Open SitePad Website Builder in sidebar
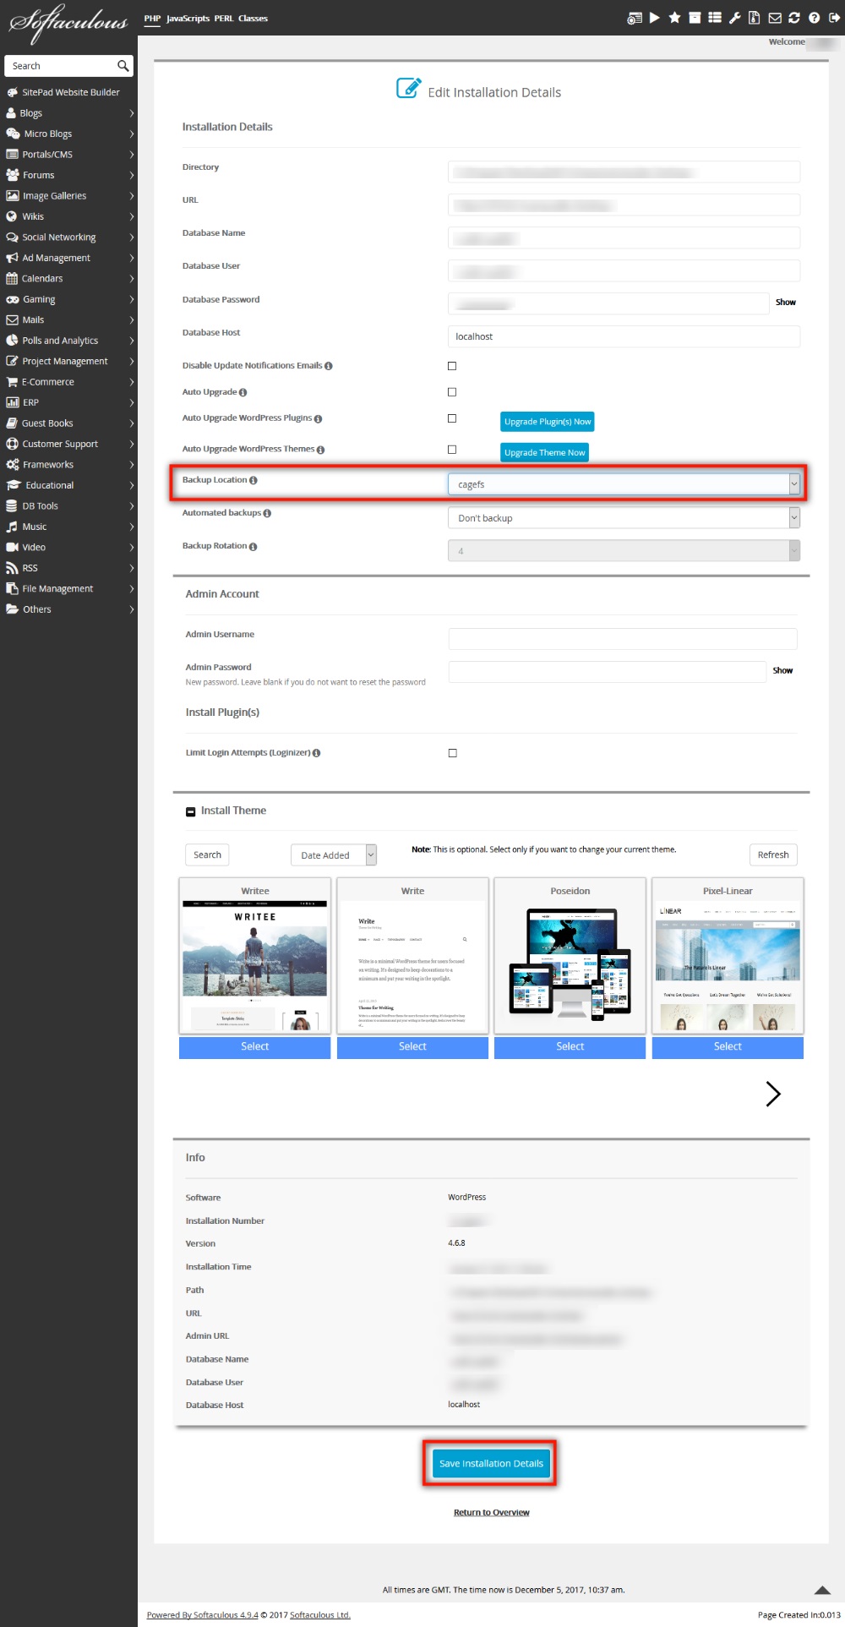The width and height of the screenshot is (845, 1627). pyautogui.click(x=69, y=92)
